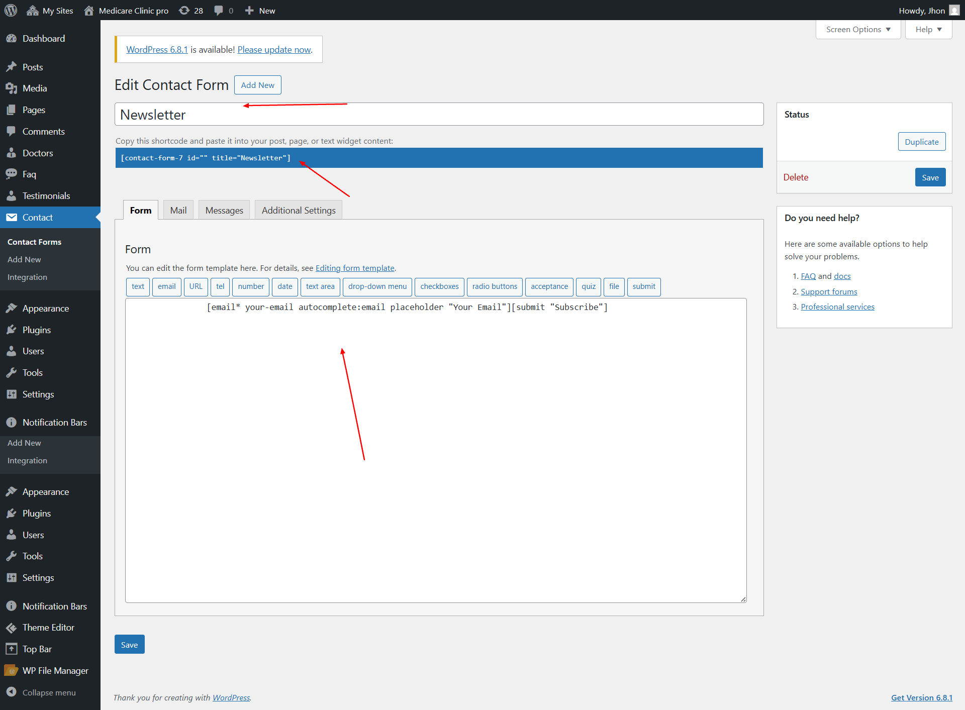Screen dimensions: 965x710
Task: Switch to the Messages tab
Action: coord(224,210)
